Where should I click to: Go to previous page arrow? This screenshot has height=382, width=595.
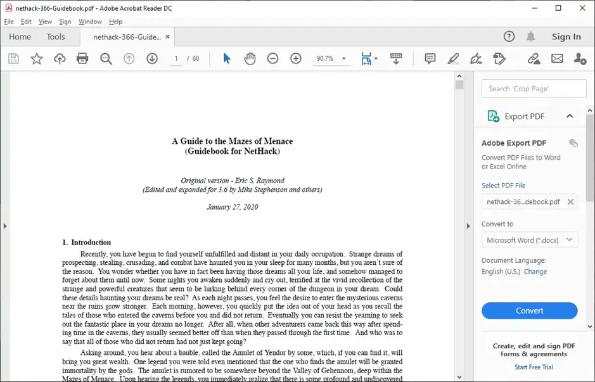[x=129, y=58]
